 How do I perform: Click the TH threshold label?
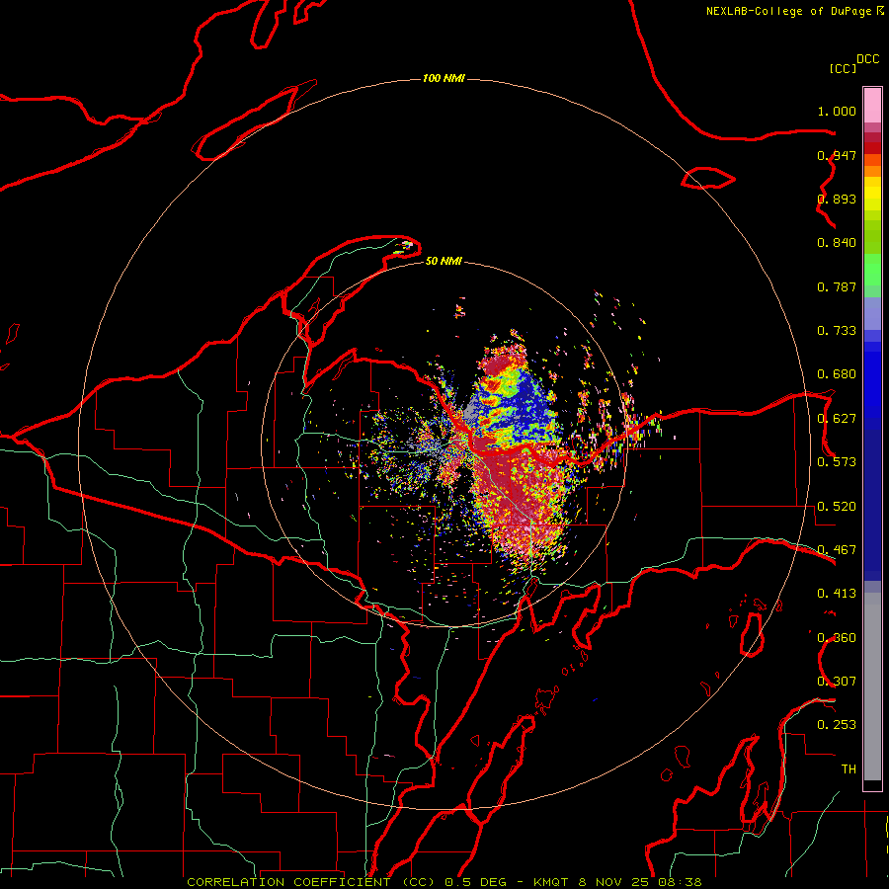(849, 769)
